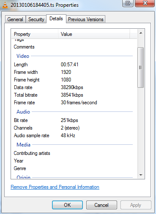Select the Data rate property label

tap(23, 87)
